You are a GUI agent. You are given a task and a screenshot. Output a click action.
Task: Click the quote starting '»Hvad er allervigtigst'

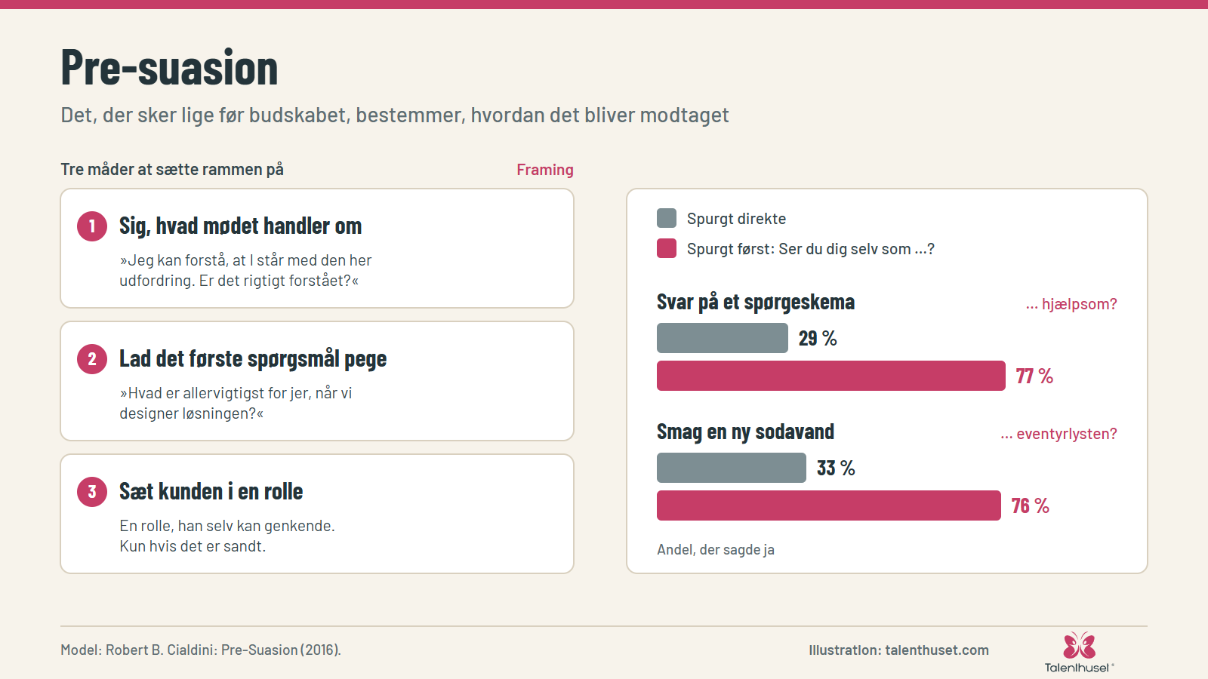point(236,403)
